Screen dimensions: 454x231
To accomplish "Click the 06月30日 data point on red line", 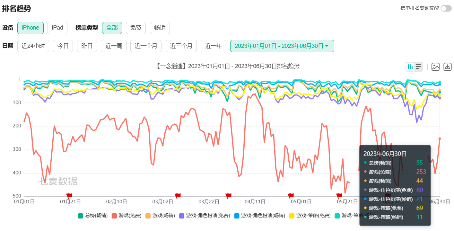I will coord(440,138).
